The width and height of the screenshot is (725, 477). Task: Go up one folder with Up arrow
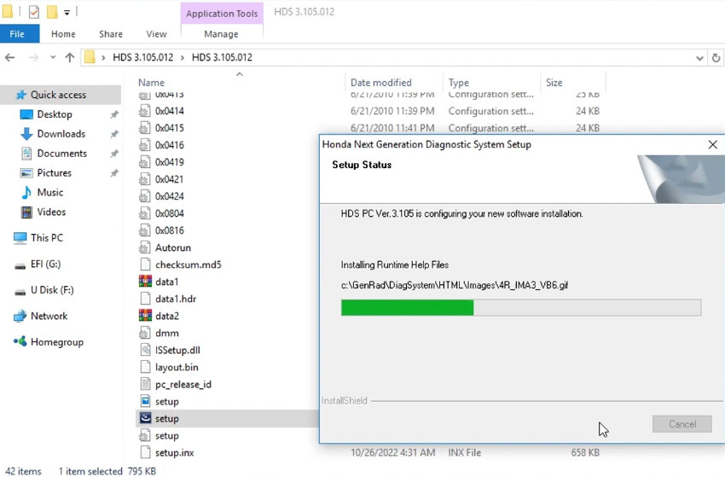tap(70, 57)
